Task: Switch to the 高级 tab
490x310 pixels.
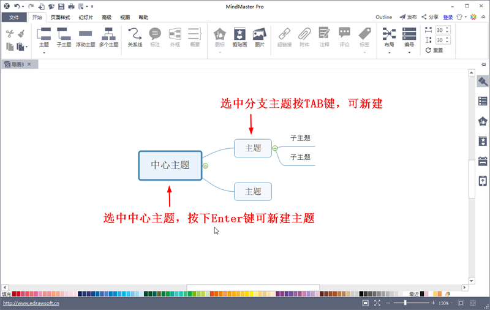Action: (107, 17)
